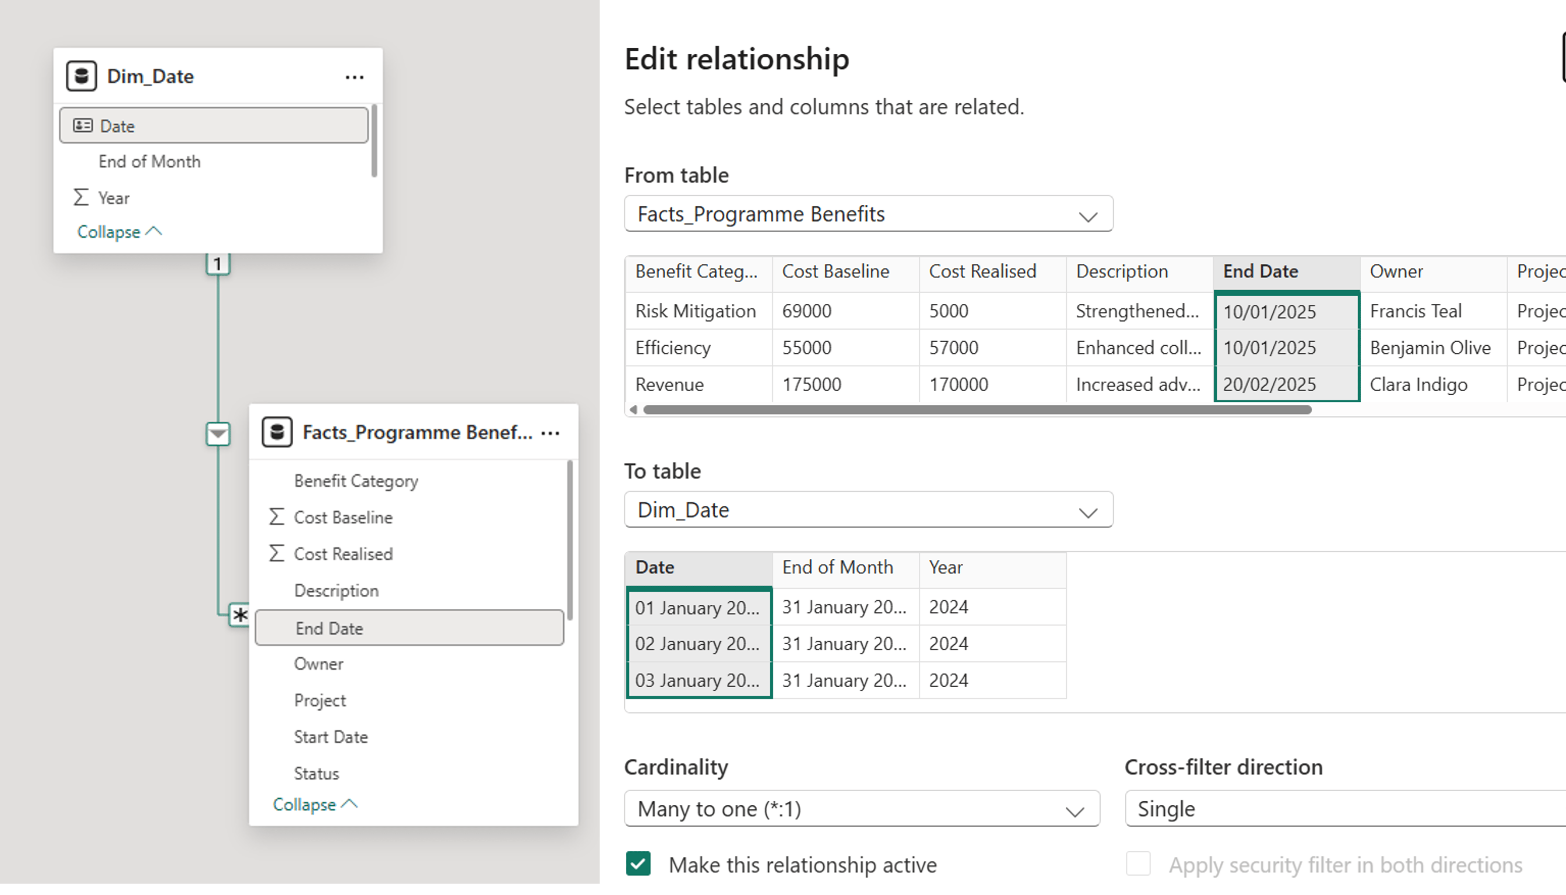Click the many-side asterisk marker near End Date
This screenshot has width=1566, height=895.
point(240,615)
